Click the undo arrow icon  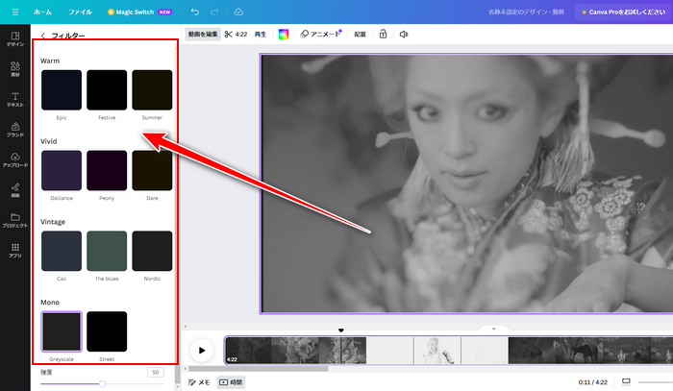pyautogui.click(x=196, y=12)
